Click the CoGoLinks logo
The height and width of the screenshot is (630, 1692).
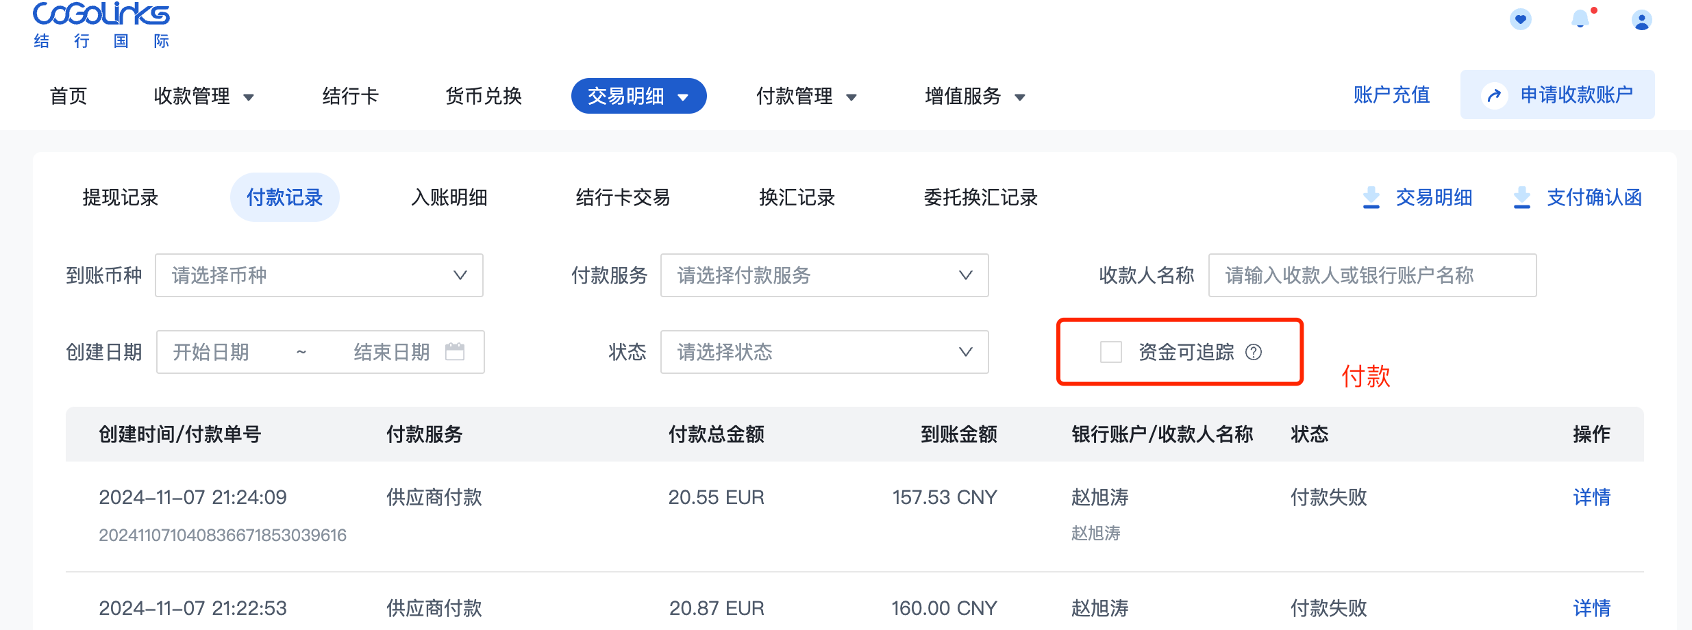point(101,25)
